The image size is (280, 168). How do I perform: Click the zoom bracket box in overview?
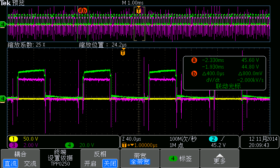[x=139, y=24]
